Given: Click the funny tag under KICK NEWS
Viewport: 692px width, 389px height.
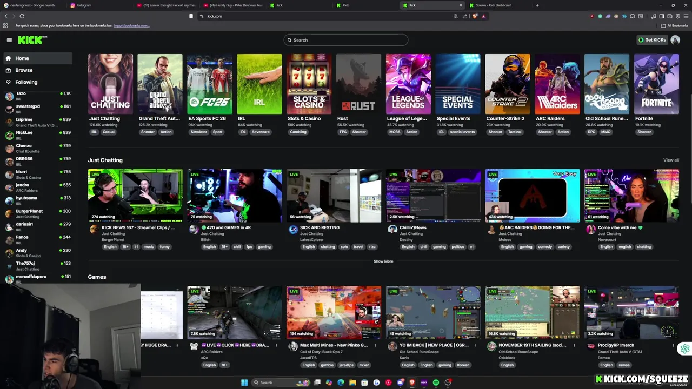Looking at the screenshot, I should (x=164, y=247).
